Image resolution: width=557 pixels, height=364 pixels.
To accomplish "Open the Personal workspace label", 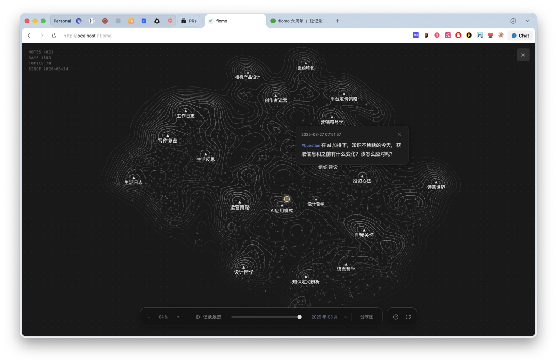I will 62,21.
